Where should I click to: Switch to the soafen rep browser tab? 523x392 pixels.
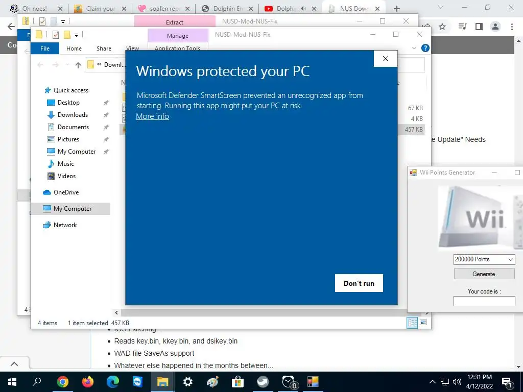click(164, 9)
